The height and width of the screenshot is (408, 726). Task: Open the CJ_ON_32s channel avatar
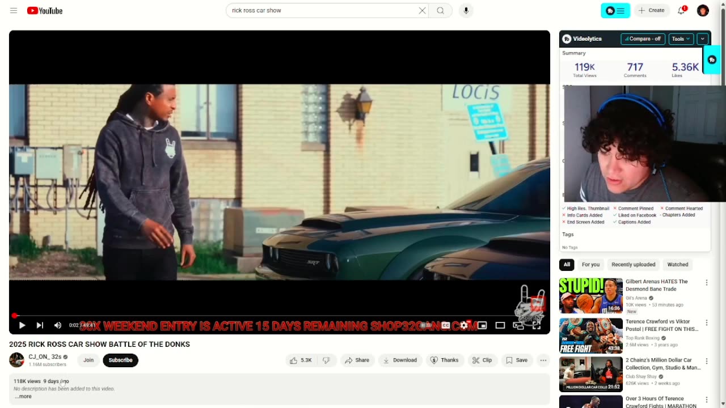click(16, 360)
